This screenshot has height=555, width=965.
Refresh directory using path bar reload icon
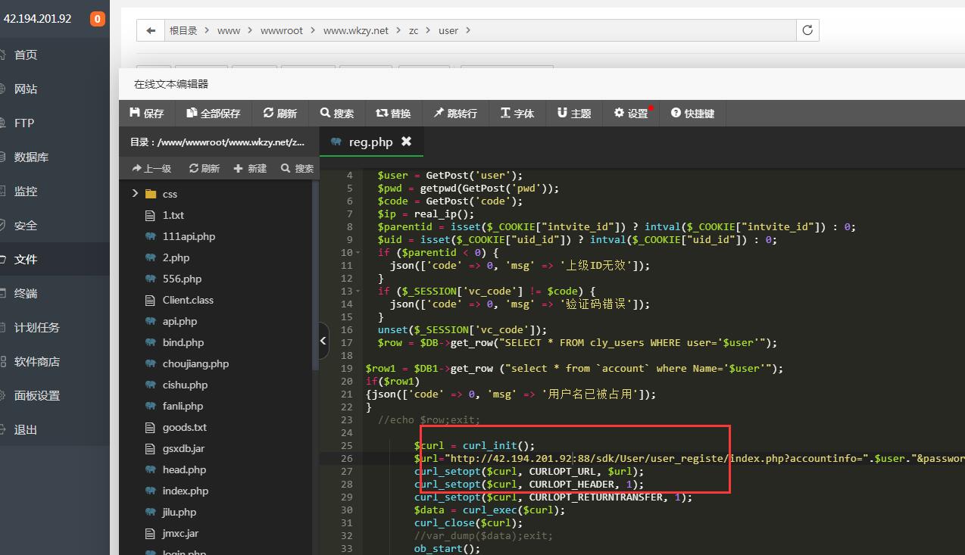807,30
